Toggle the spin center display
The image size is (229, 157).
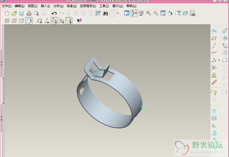click(x=134, y=13)
